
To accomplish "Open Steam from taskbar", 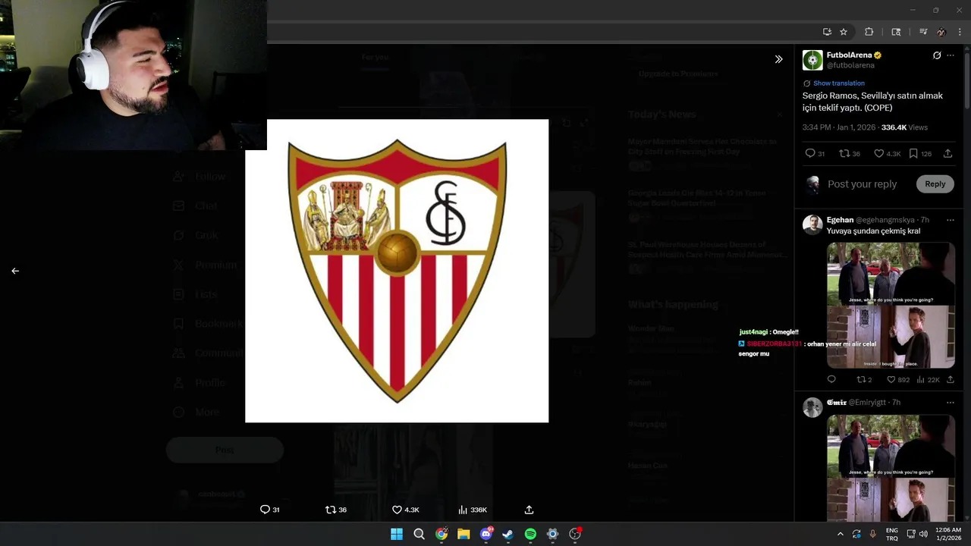I will [x=508, y=534].
